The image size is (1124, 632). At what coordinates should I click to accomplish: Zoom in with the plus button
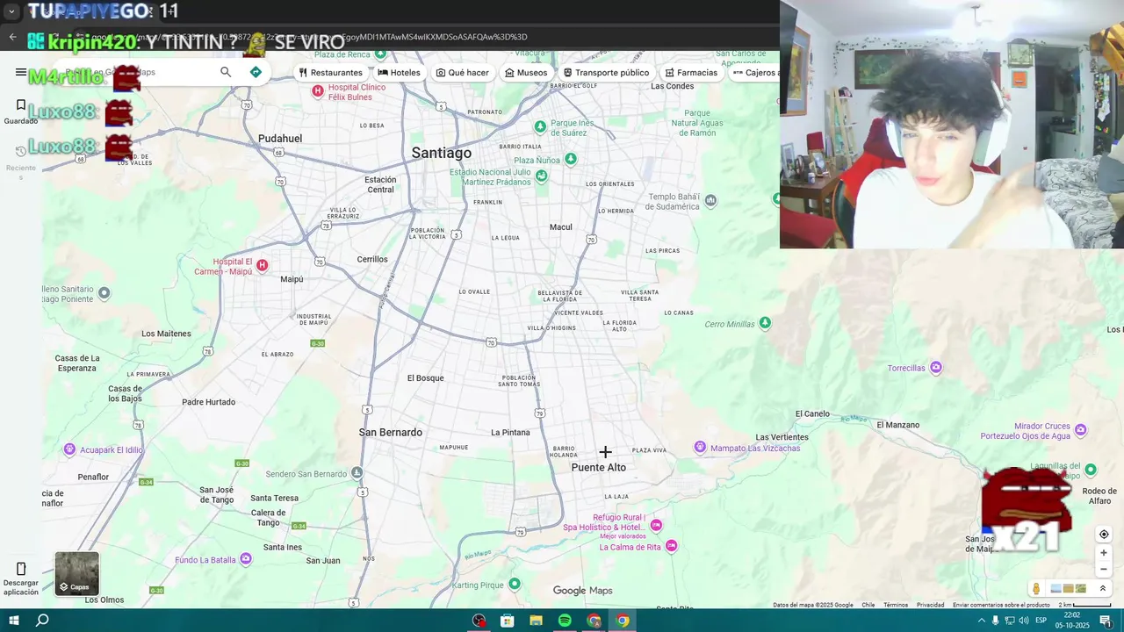coord(1104,553)
